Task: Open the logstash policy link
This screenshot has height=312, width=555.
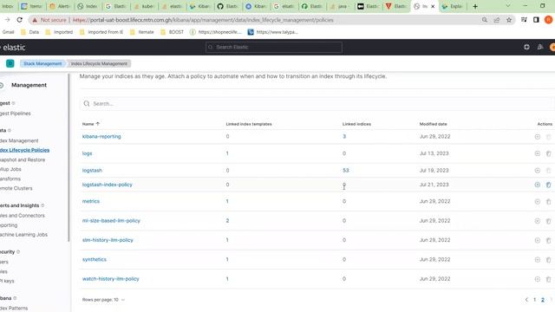Action: (92, 171)
